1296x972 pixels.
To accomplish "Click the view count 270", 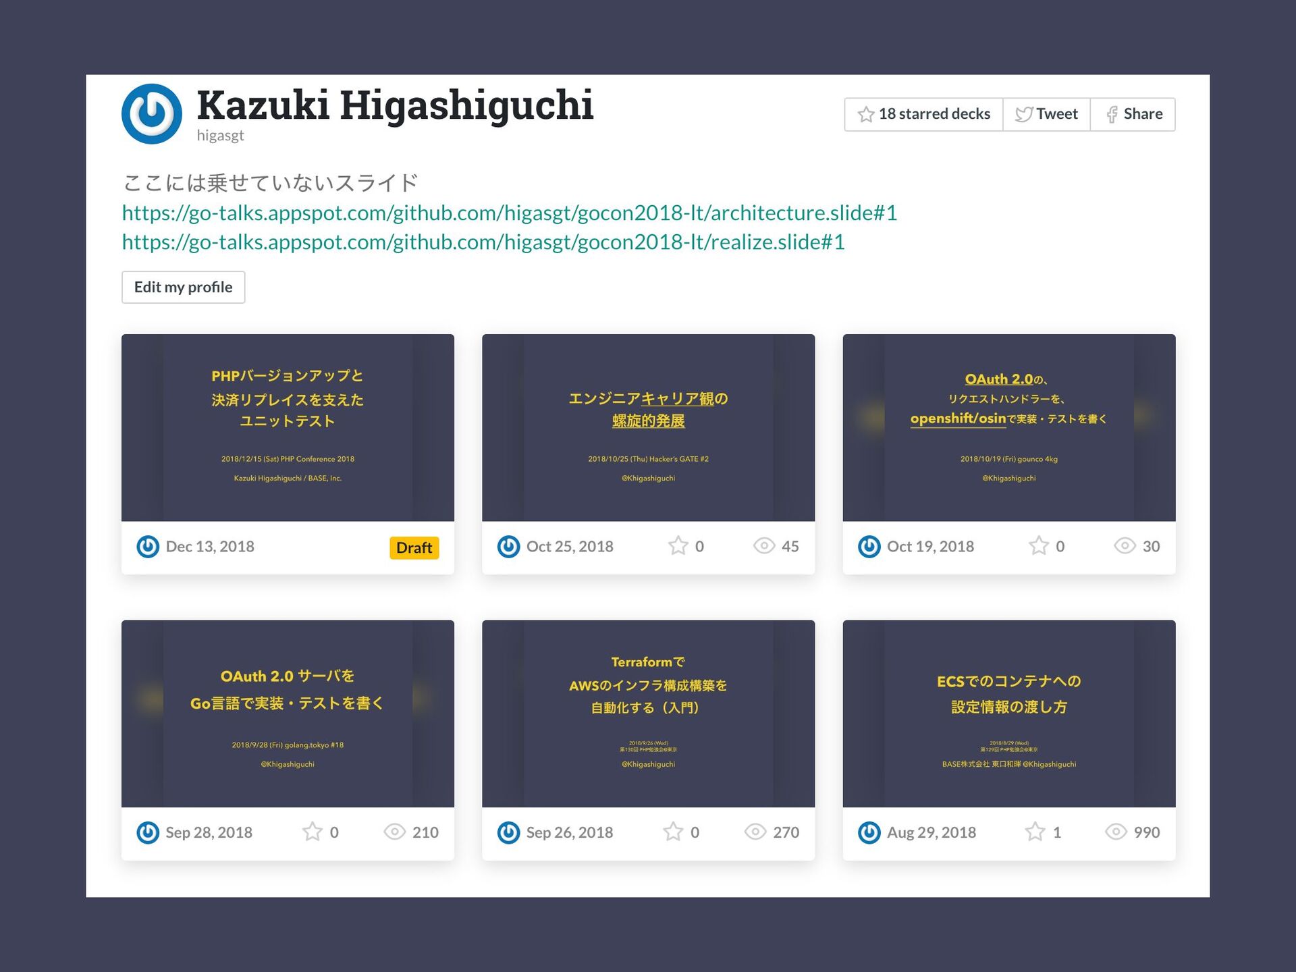I will pyautogui.click(x=786, y=832).
